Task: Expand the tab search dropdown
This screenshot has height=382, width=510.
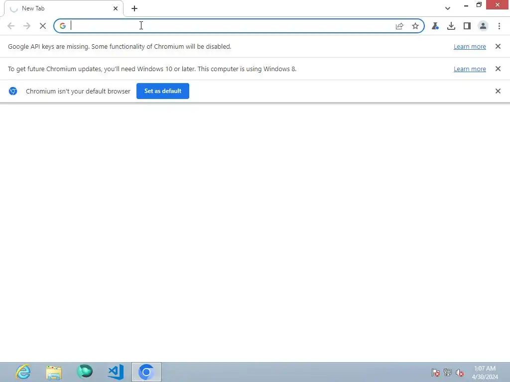Action: [448, 8]
